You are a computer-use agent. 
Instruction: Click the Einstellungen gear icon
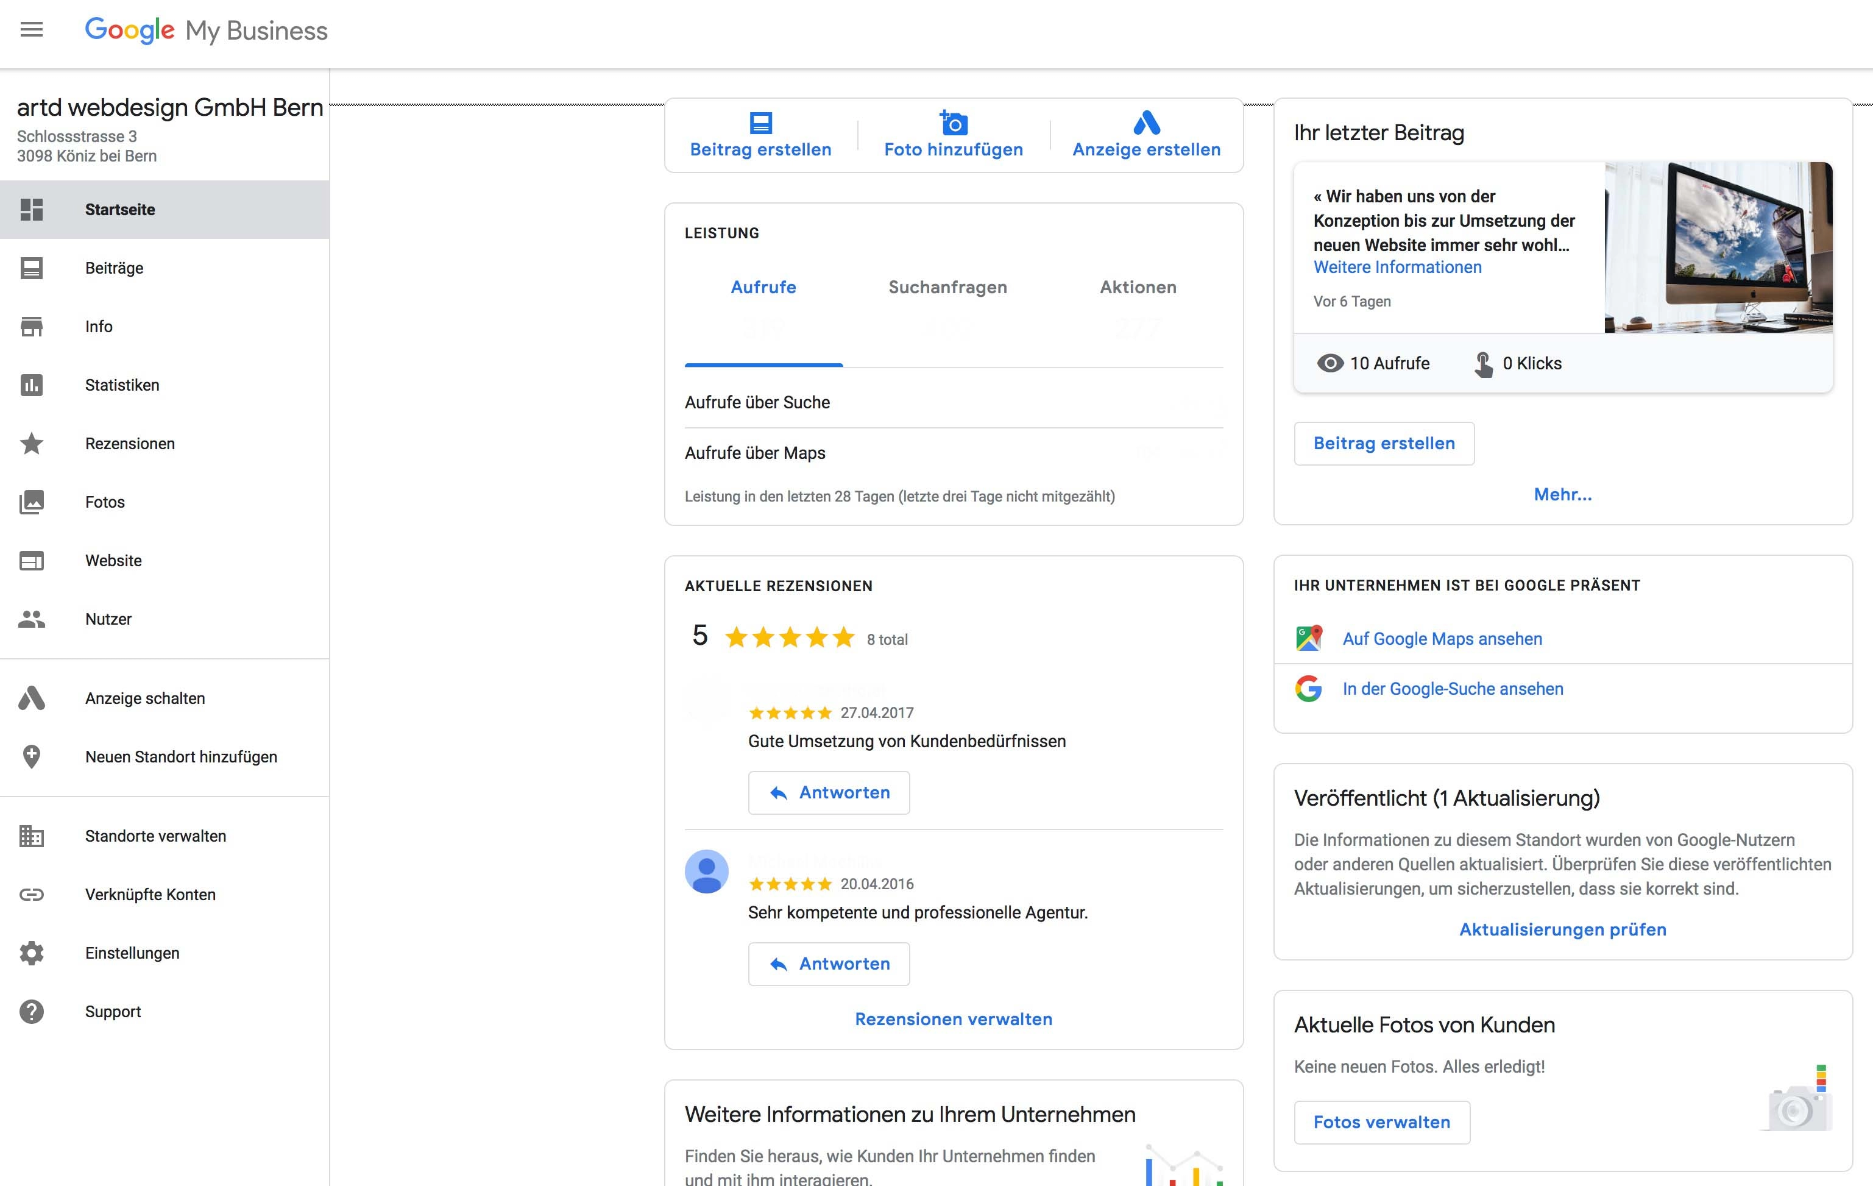click(x=31, y=953)
